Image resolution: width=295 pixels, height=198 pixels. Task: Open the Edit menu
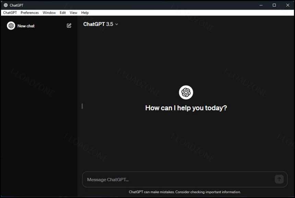point(63,13)
